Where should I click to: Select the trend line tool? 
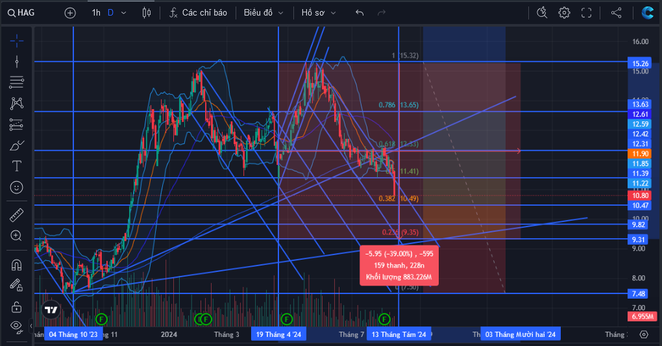16,62
